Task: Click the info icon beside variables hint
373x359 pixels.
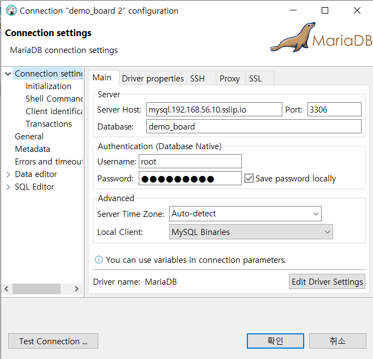Action: click(99, 260)
